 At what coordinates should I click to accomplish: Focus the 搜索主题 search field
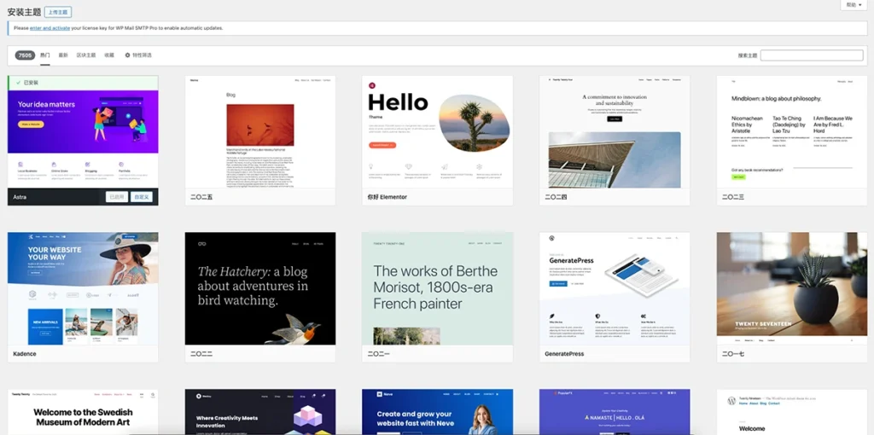pos(812,55)
